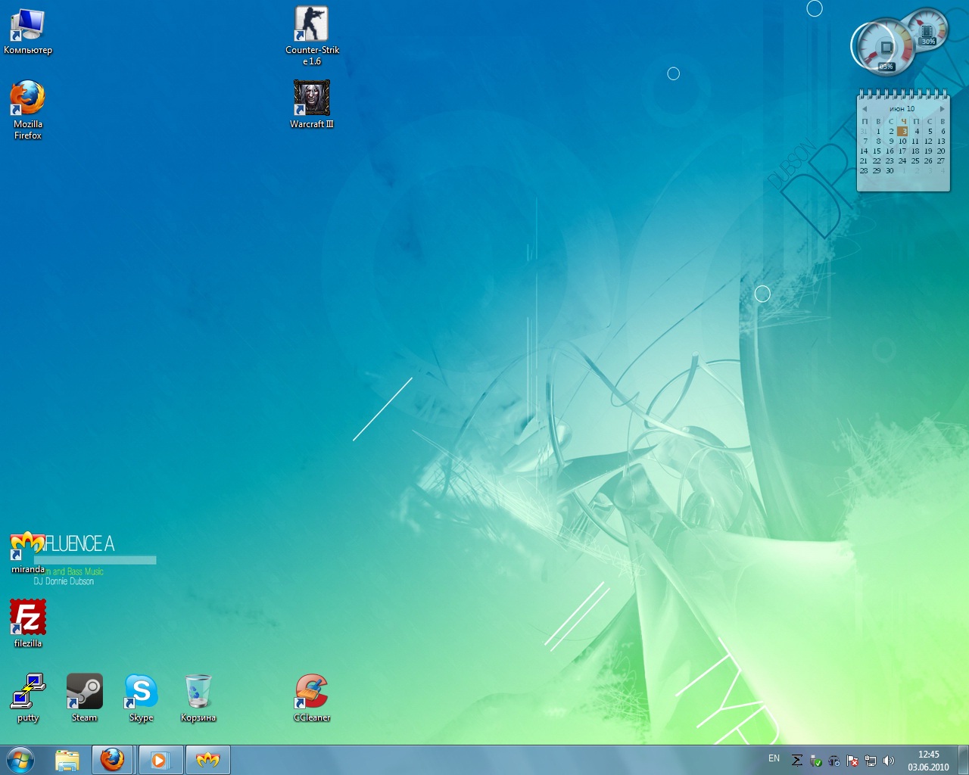
Task: Go to previous month in calendar gadget
Action: (864, 109)
